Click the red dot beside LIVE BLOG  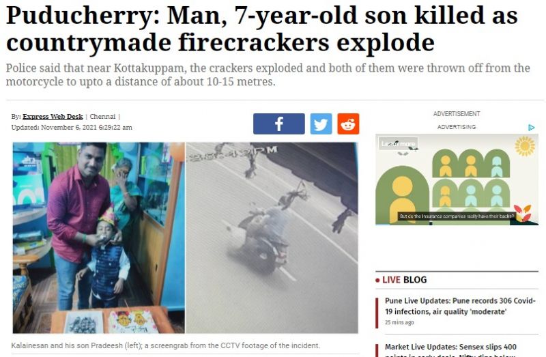pos(377,280)
